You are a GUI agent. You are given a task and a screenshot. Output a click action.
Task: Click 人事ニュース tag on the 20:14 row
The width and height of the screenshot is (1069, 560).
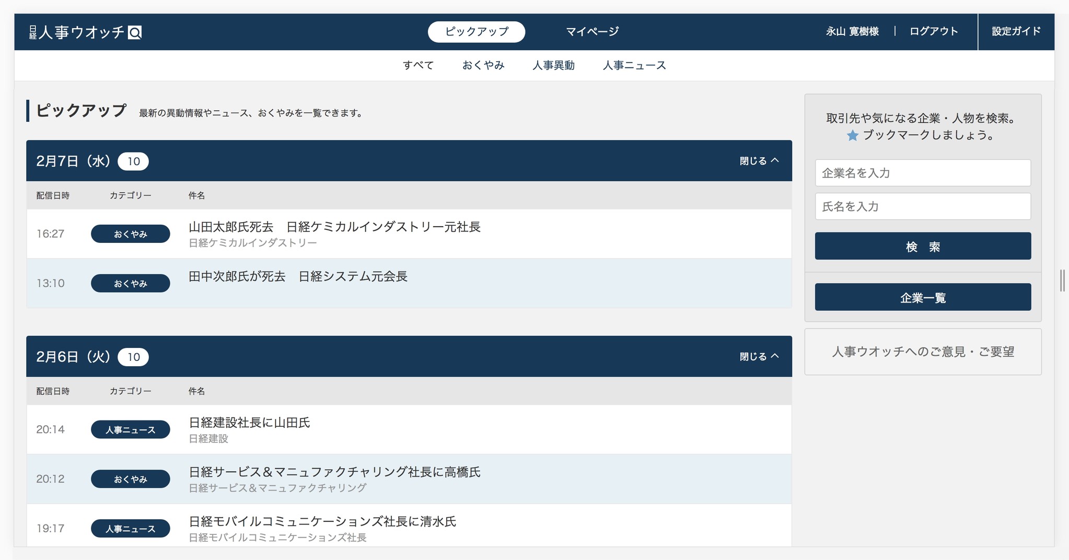tap(131, 429)
